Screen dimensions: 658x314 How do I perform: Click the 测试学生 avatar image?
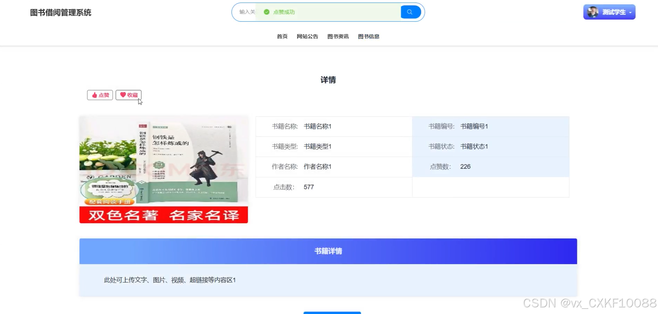[592, 12]
